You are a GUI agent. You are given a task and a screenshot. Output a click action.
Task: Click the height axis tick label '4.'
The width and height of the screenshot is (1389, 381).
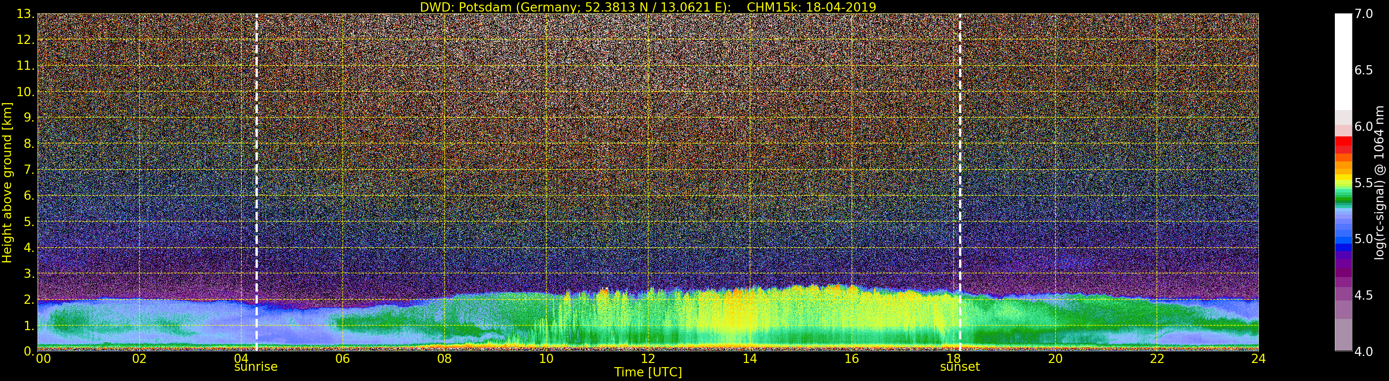point(29,247)
